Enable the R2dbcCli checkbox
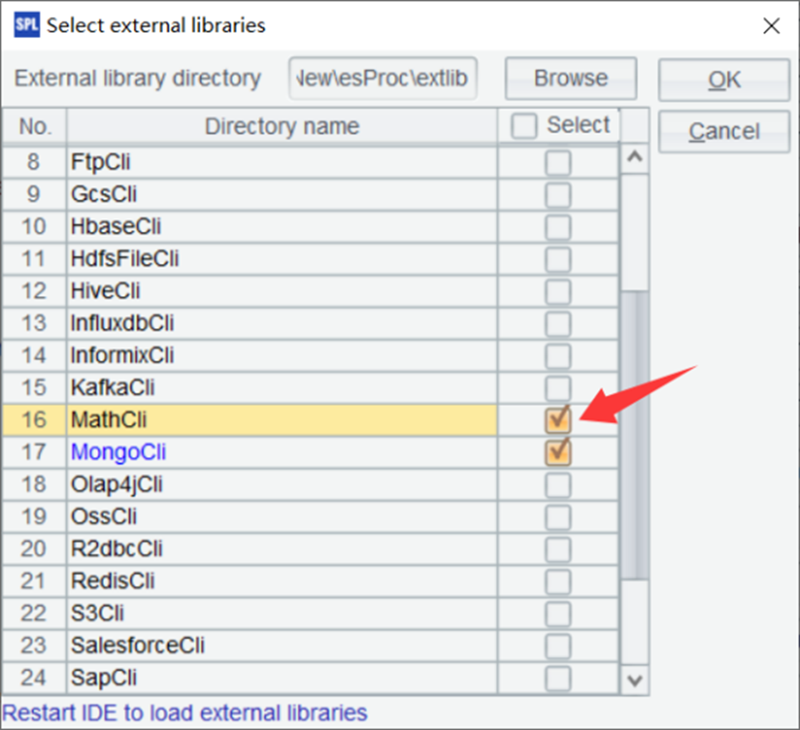800x730 pixels. click(x=558, y=550)
